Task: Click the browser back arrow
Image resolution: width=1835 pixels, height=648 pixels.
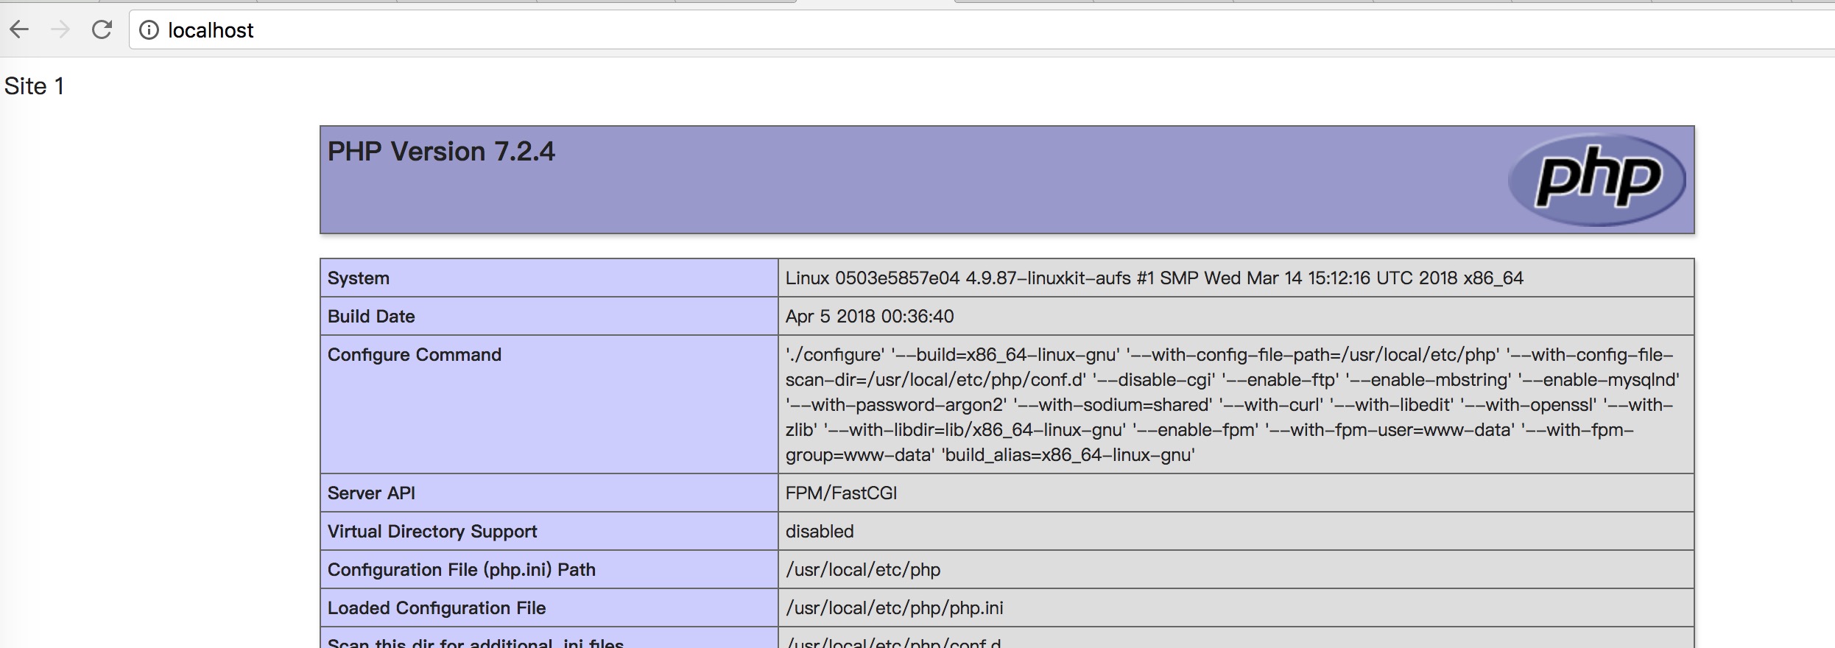Action: (19, 29)
